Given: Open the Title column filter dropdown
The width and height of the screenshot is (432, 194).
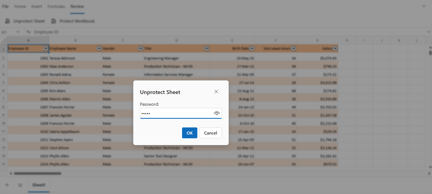Looking at the screenshot, I should [x=207, y=48].
